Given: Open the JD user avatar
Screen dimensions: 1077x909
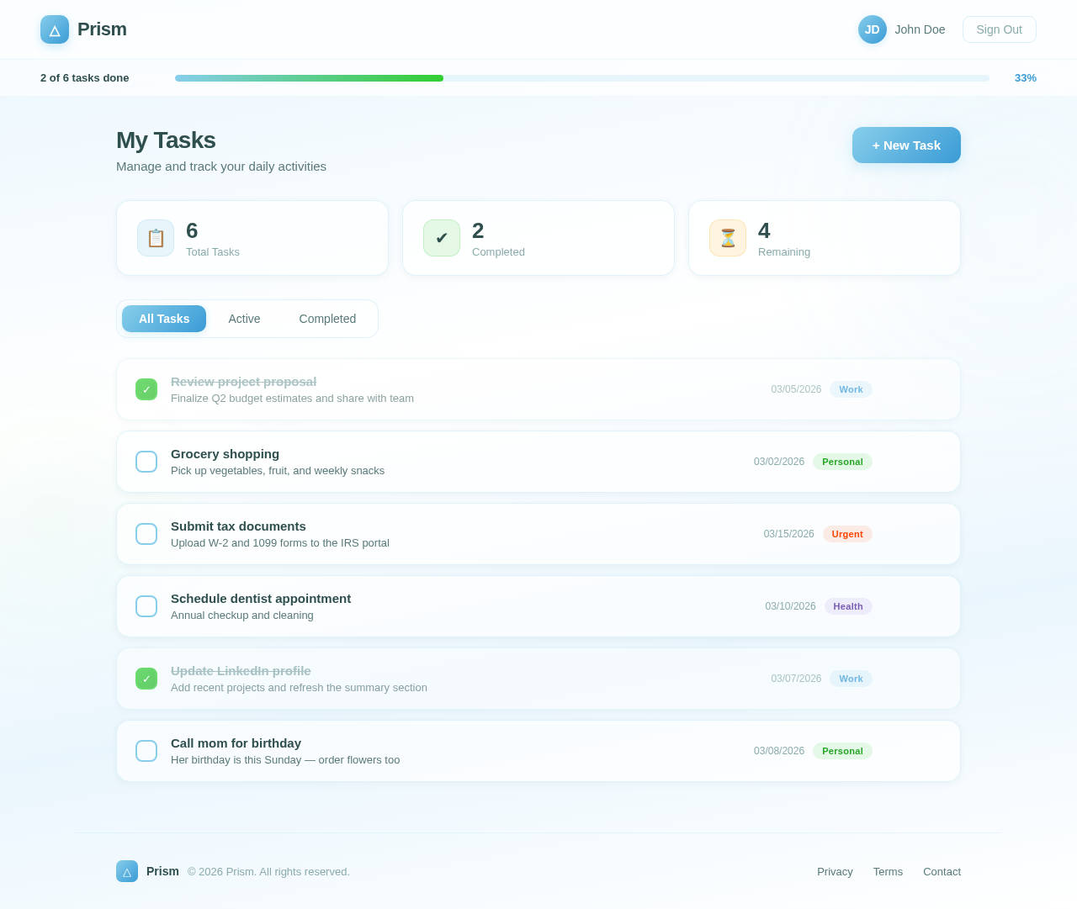Looking at the screenshot, I should pyautogui.click(x=872, y=29).
